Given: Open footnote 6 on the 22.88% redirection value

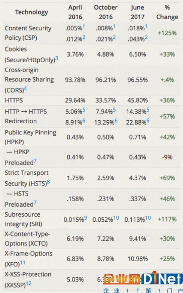Looking at the screenshot, I should pyautogui.click(x=148, y=121).
